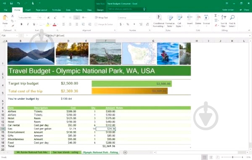Switch to the Design ribbon tab

click(x=100, y=10)
